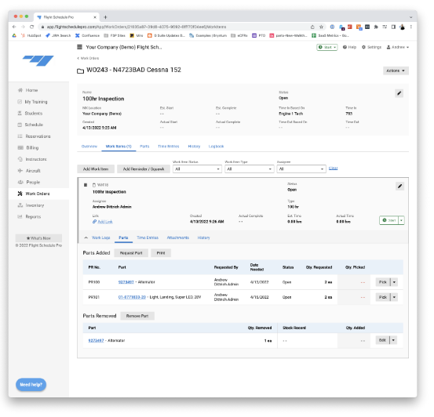Click Add Work Item button

(x=96, y=169)
